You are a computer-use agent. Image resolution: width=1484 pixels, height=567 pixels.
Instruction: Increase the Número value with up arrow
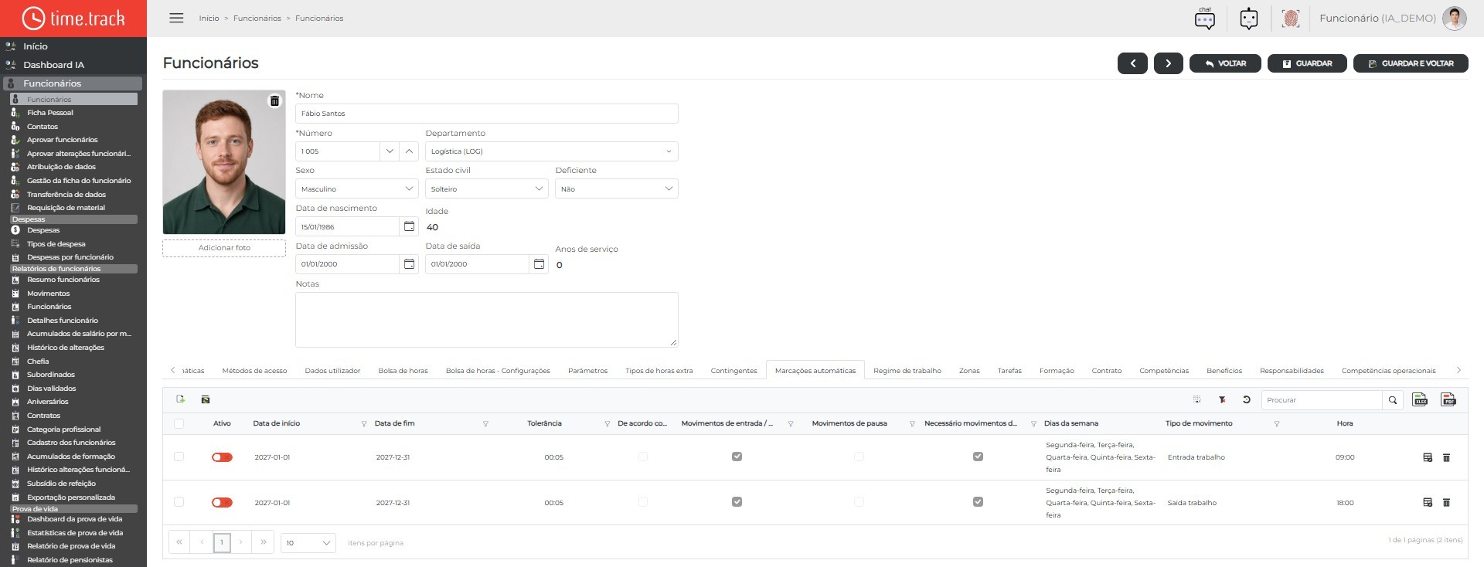pyautogui.click(x=409, y=151)
